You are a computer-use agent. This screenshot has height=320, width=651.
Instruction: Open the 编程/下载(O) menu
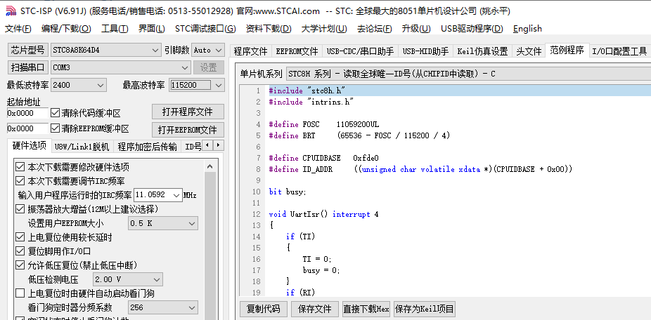tap(66, 29)
